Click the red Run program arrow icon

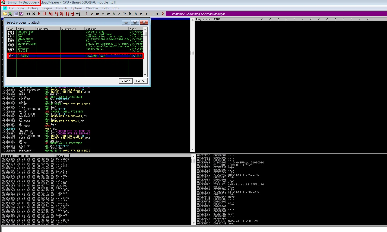(39, 14)
